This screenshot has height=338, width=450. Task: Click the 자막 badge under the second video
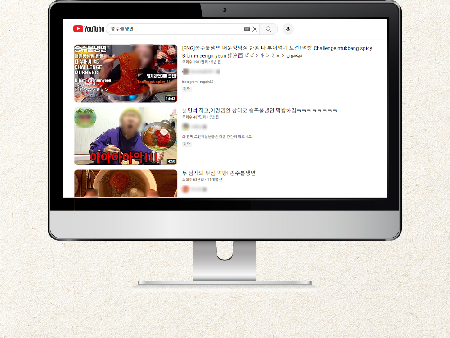pyautogui.click(x=186, y=144)
